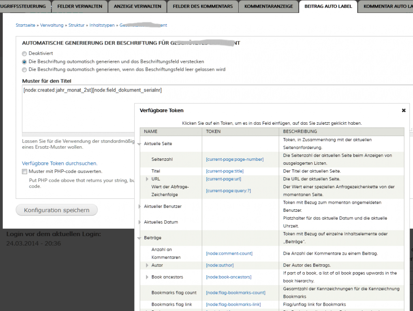Expand the Book ancestors token row
The height and width of the screenshot is (311, 413).
[x=148, y=277]
